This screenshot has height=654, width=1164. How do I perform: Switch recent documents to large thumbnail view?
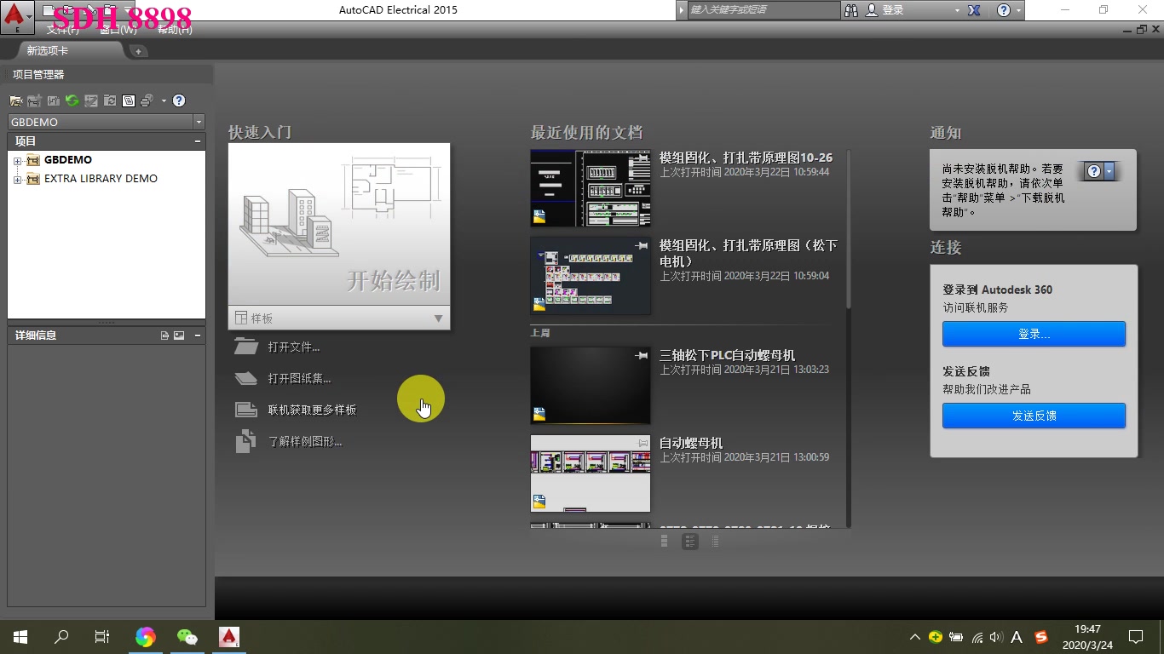pos(665,541)
